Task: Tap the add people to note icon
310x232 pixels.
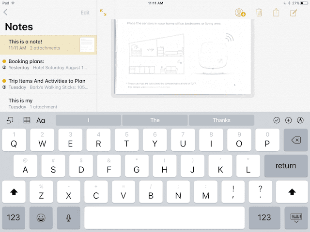Action: pos(240,13)
